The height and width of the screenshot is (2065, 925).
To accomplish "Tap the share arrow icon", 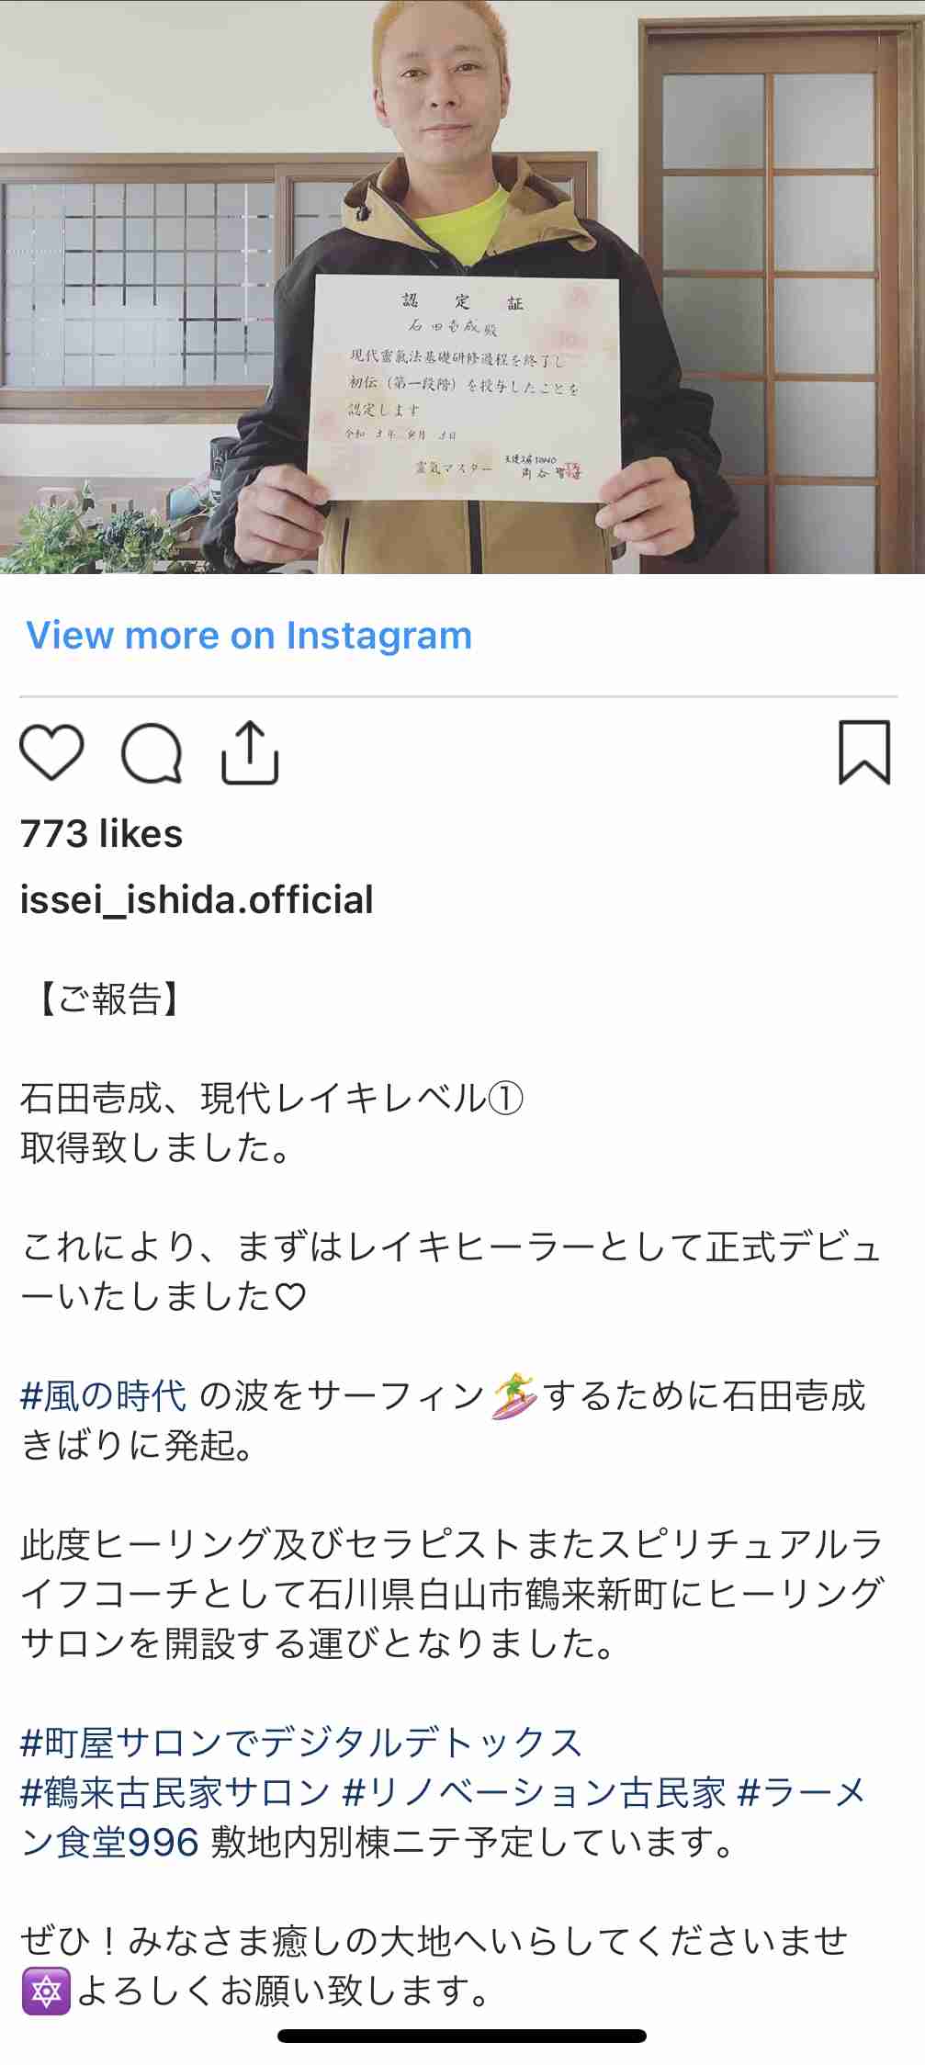I will (x=250, y=752).
